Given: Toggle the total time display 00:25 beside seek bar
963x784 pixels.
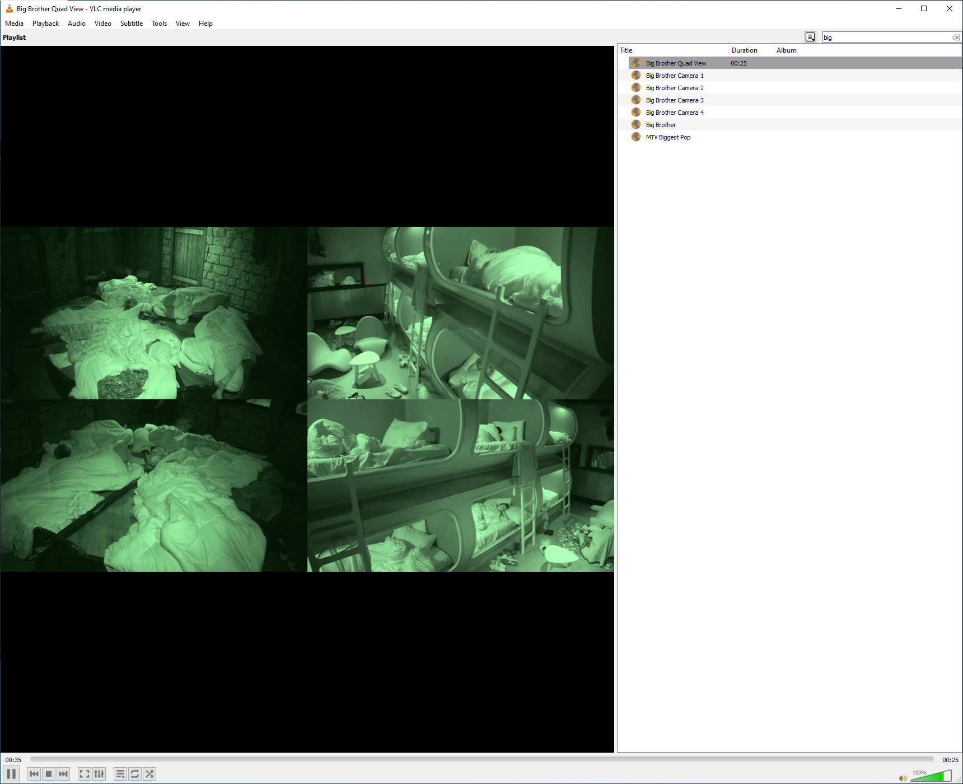Looking at the screenshot, I should point(950,760).
